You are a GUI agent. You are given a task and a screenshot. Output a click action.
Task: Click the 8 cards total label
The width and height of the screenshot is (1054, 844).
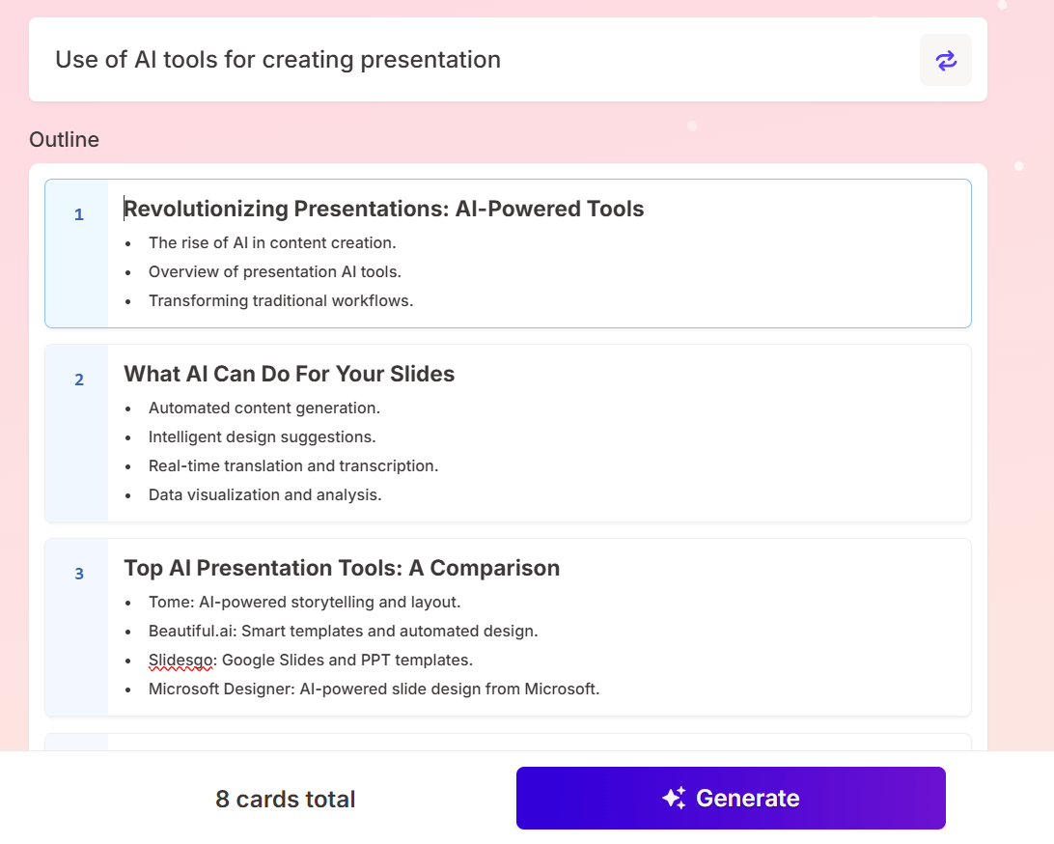click(x=285, y=799)
